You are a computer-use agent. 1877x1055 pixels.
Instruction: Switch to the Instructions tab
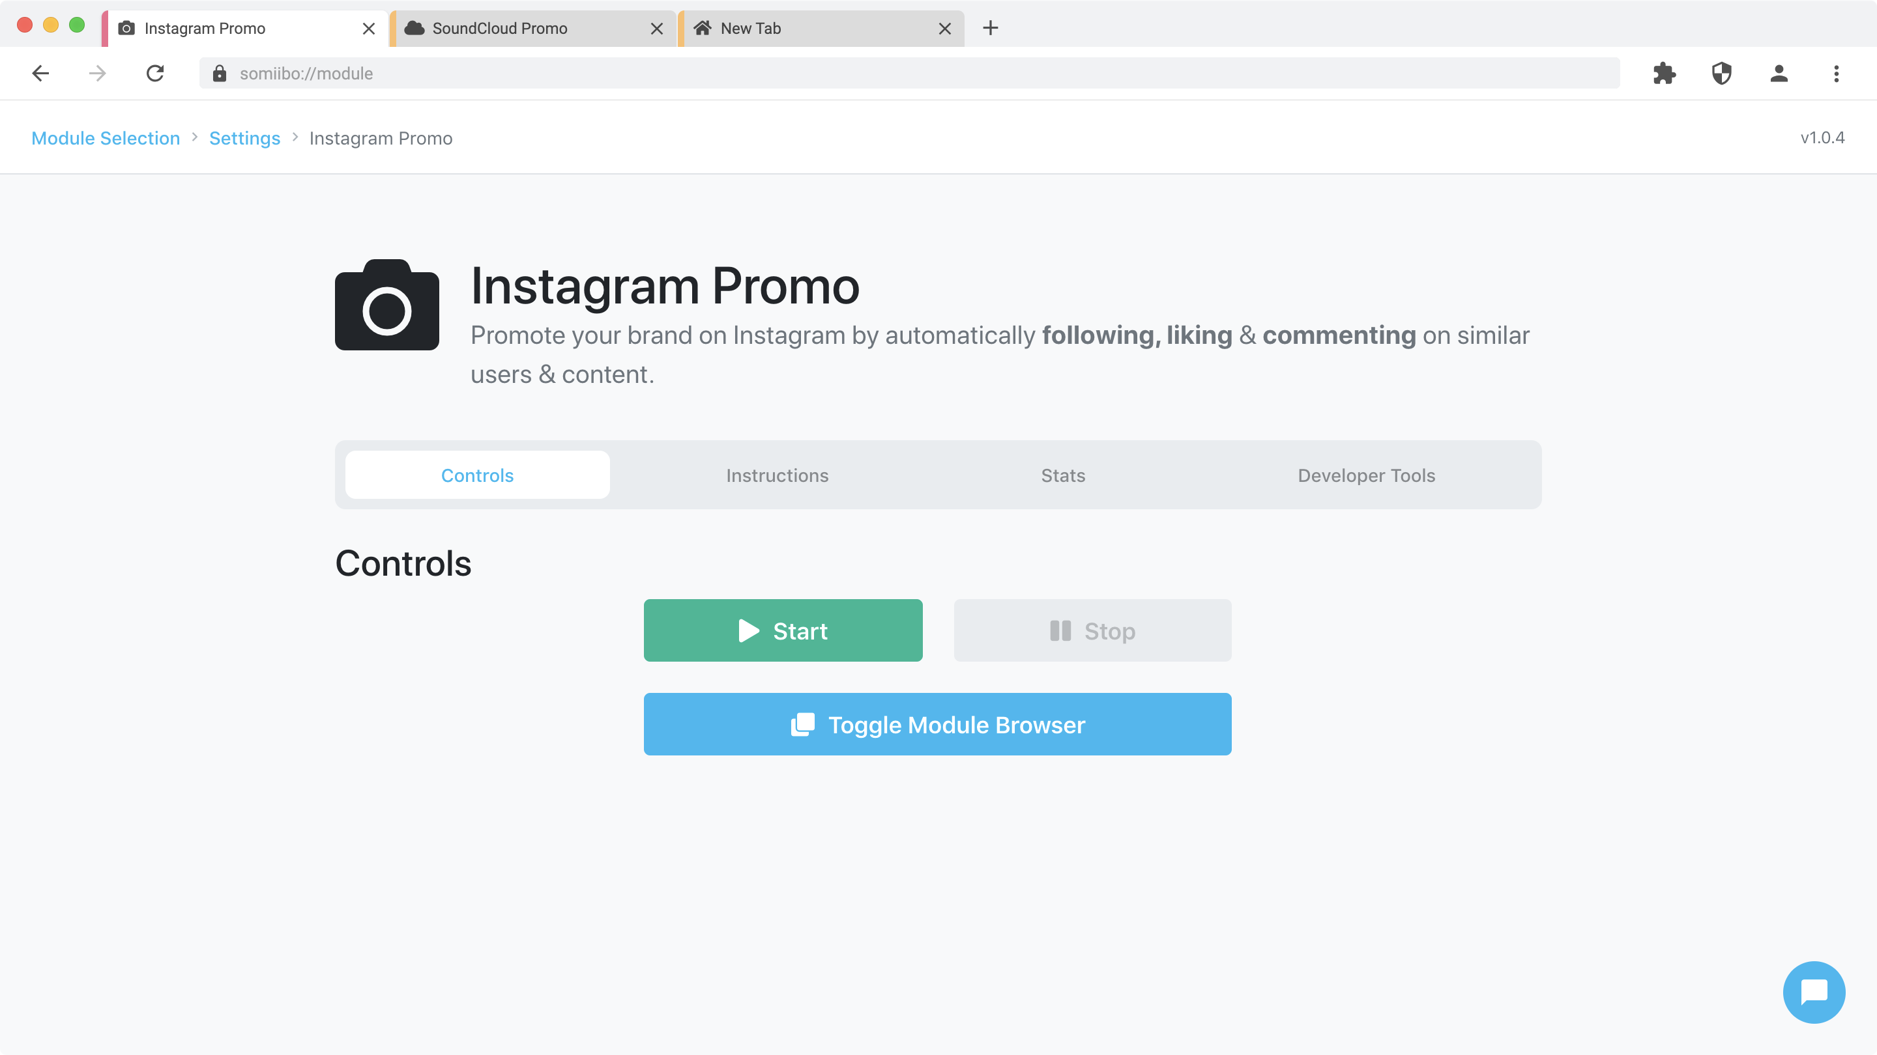click(777, 475)
